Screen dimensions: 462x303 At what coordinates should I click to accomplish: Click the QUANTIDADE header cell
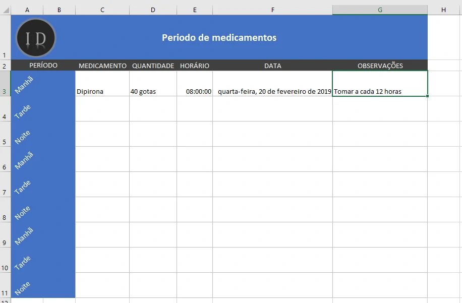[x=153, y=65]
